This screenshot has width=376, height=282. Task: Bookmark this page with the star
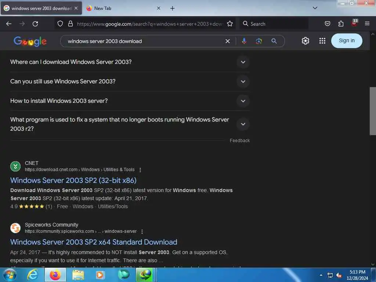click(230, 23)
